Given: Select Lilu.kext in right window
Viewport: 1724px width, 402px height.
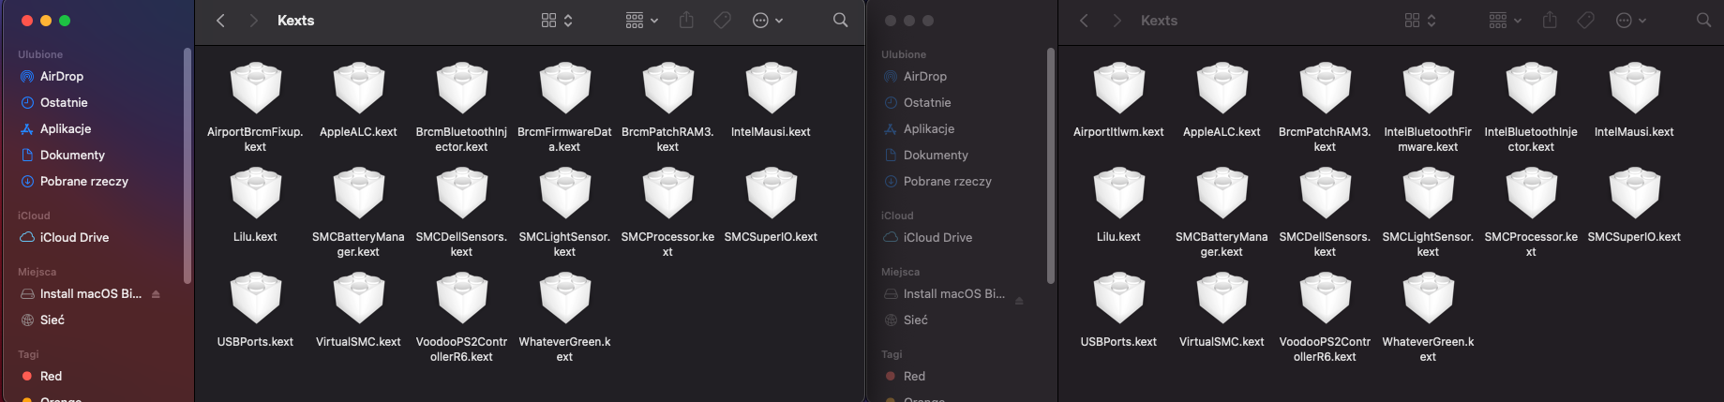Looking at the screenshot, I should (x=1118, y=204).
